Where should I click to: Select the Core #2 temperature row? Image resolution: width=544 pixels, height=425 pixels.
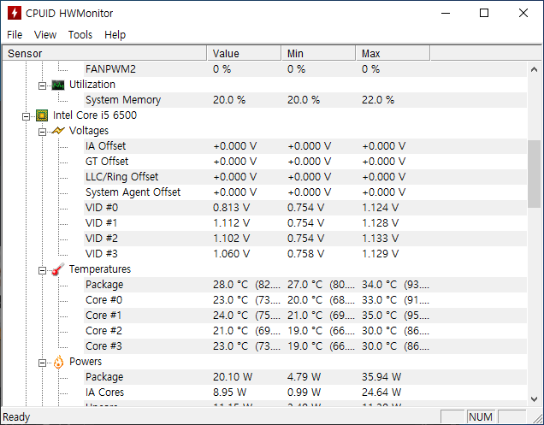(x=305, y=331)
